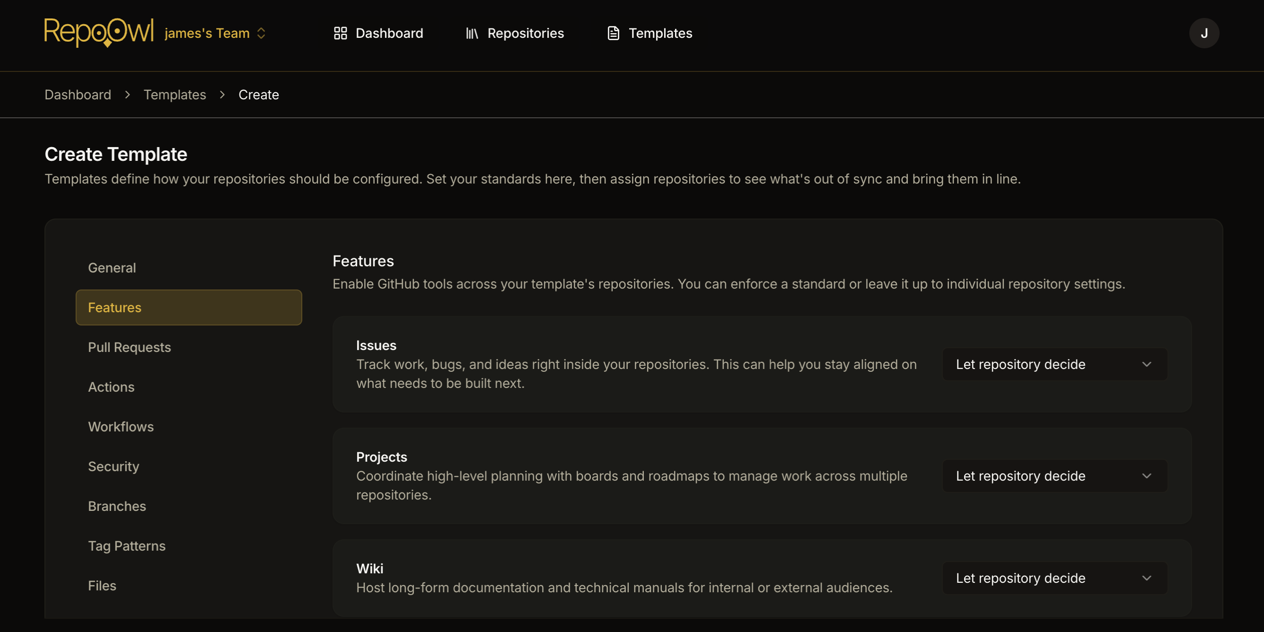Image resolution: width=1264 pixels, height=632 pixels.
Task: Navigate to Dashboard via the breadcrumb
Action: pyautogui.click(x=78, y=94)
